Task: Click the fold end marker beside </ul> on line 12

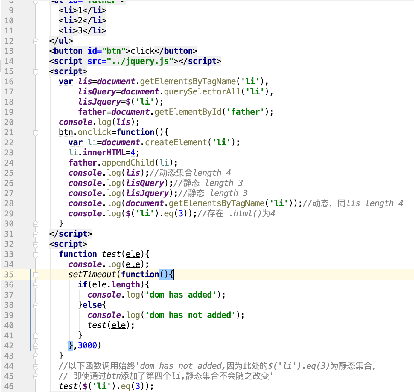Action: click(x=36, y=41)
